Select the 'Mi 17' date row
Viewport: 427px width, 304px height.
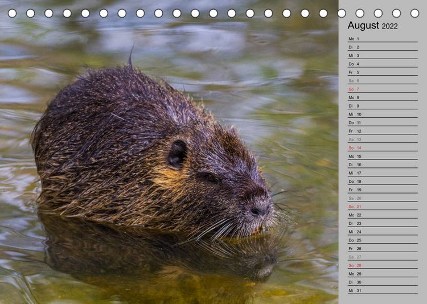pyautogui.click(x=383, y=173)
